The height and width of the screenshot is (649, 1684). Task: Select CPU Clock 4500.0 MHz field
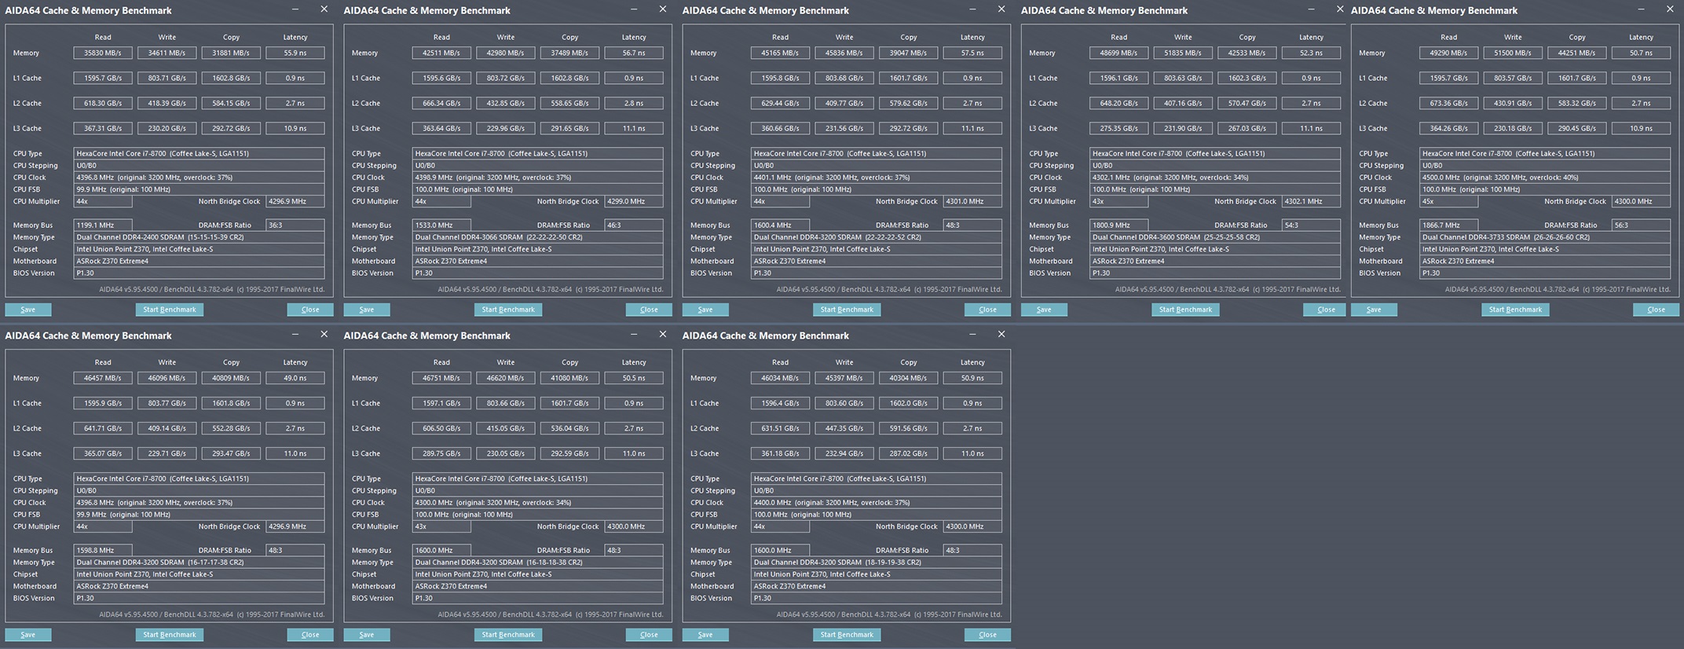tap(1545, 178)
